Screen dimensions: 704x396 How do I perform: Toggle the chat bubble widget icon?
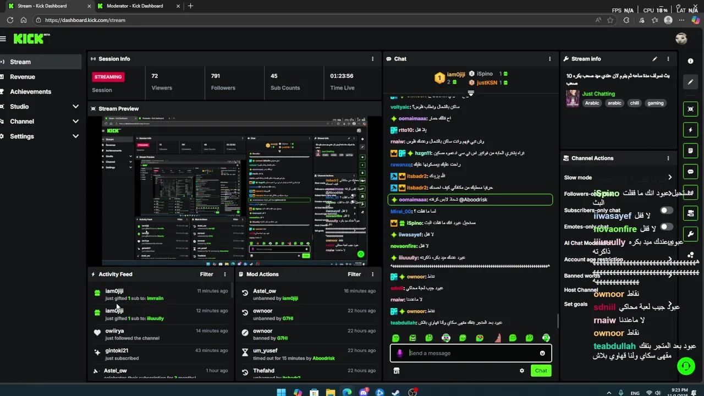[x=691, y=172]
